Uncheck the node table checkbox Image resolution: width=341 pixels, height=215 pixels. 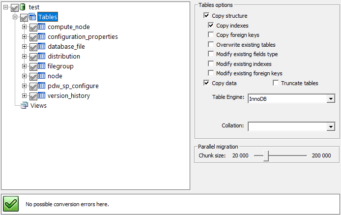pos(33,77)
